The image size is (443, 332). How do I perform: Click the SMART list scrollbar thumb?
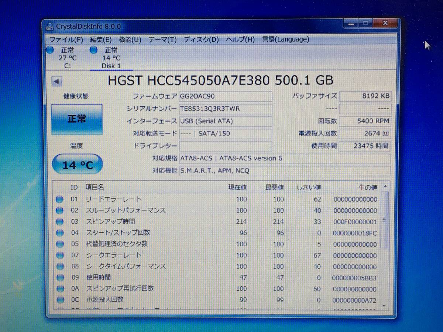coord(384,220)
